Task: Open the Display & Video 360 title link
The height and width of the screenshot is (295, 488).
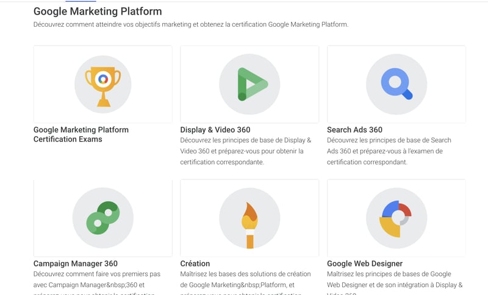Action: pos(215,130)
